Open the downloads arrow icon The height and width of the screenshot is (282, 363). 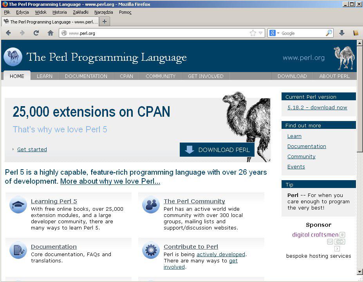[x=342, y=33]
